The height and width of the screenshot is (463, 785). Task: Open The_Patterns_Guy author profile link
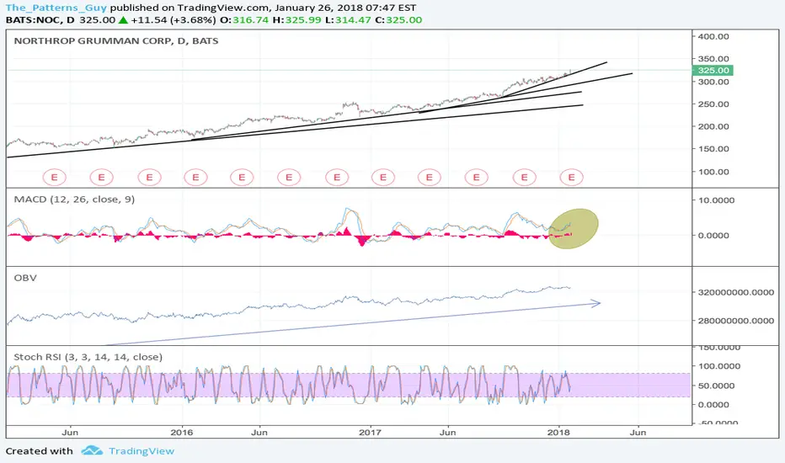pos(56,8)
